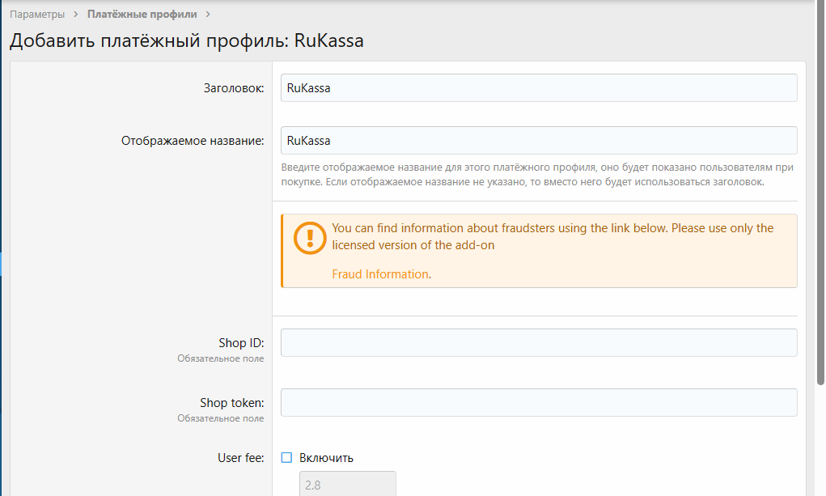The height and width of the screenshot is (496, 826).
Task: Focus the Shop token input field
Action: click(x=539, y=403)
